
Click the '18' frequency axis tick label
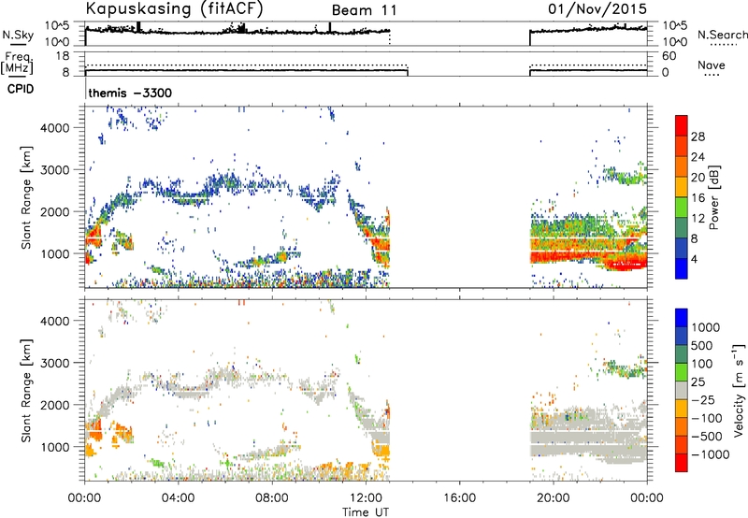point(63,56)
